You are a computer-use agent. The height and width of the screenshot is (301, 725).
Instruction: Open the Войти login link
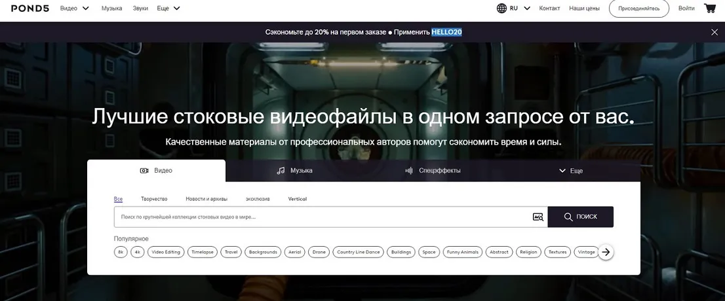coord(686,9)
